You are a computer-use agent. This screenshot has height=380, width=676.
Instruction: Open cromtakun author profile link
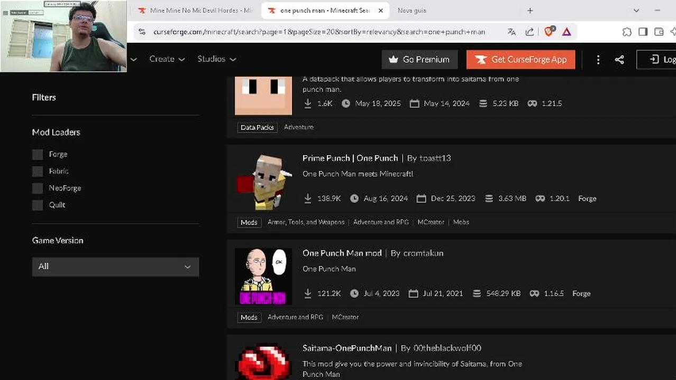(x=423, y=253)
